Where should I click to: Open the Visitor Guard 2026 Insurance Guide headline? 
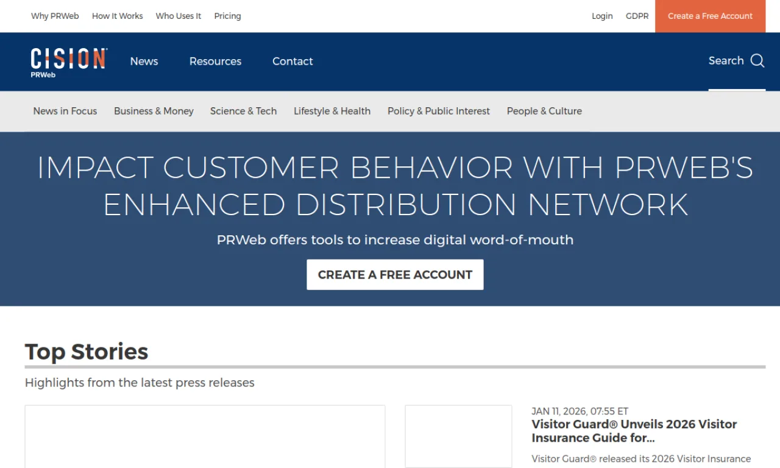click(634, 431)
